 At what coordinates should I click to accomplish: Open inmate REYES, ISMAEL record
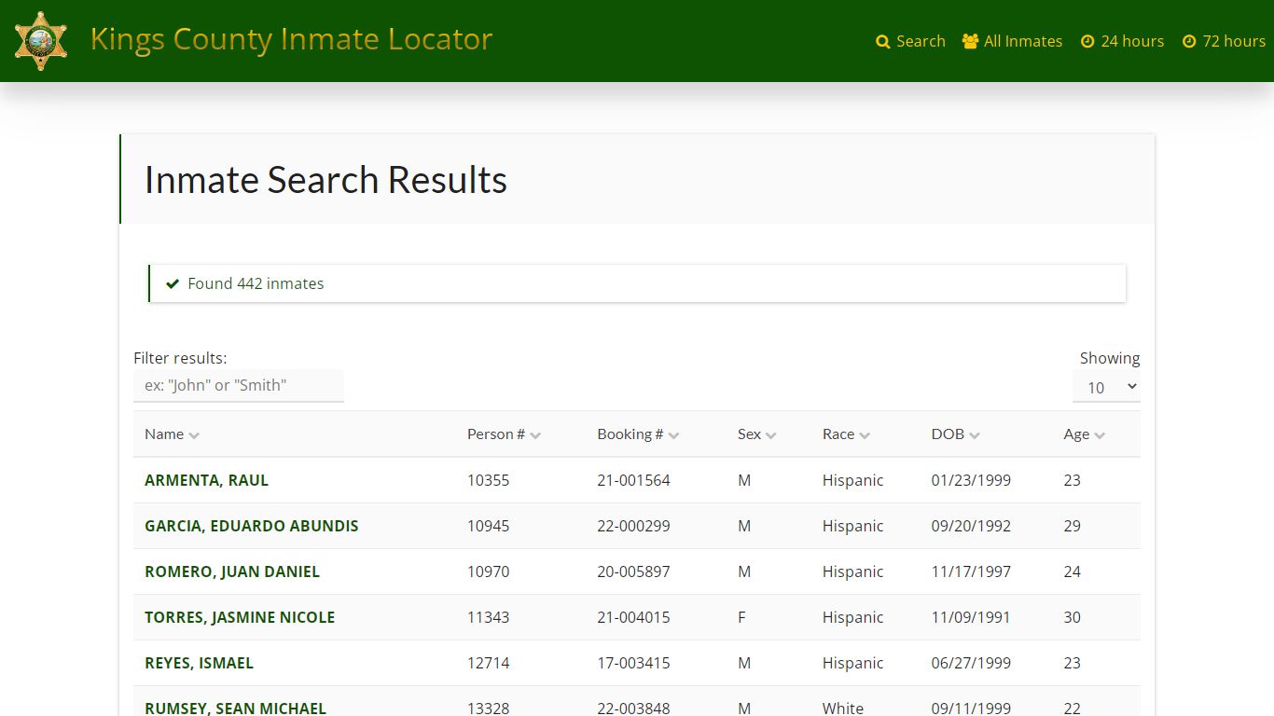click(x=199, y=663)
